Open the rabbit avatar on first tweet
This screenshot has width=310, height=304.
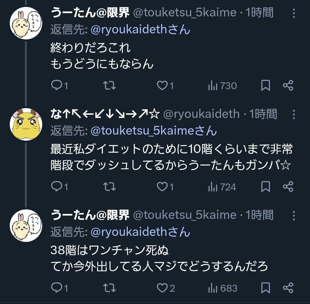[x=26, y=23]
